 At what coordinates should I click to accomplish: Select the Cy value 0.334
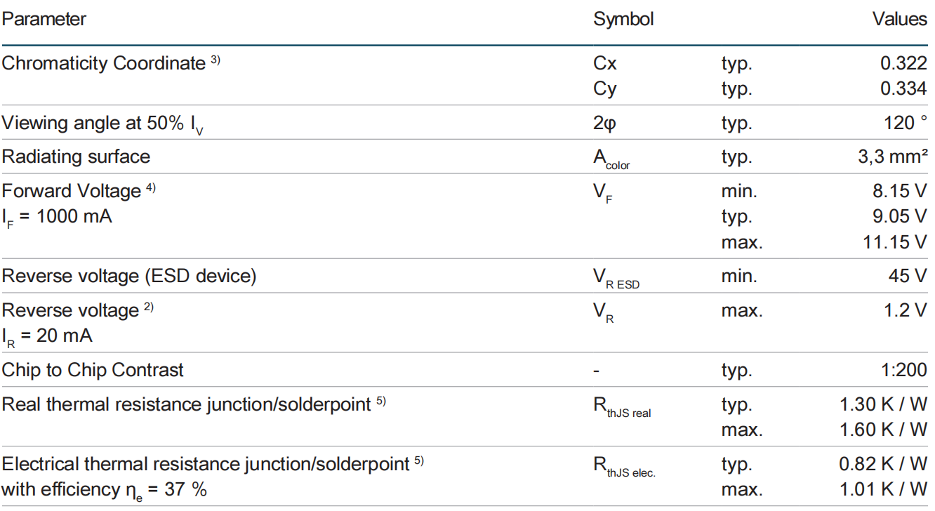click(903, 88)
